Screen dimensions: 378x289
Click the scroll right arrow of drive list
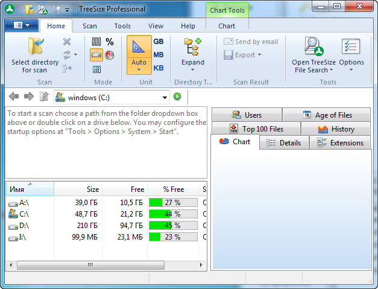pos(201,265)
